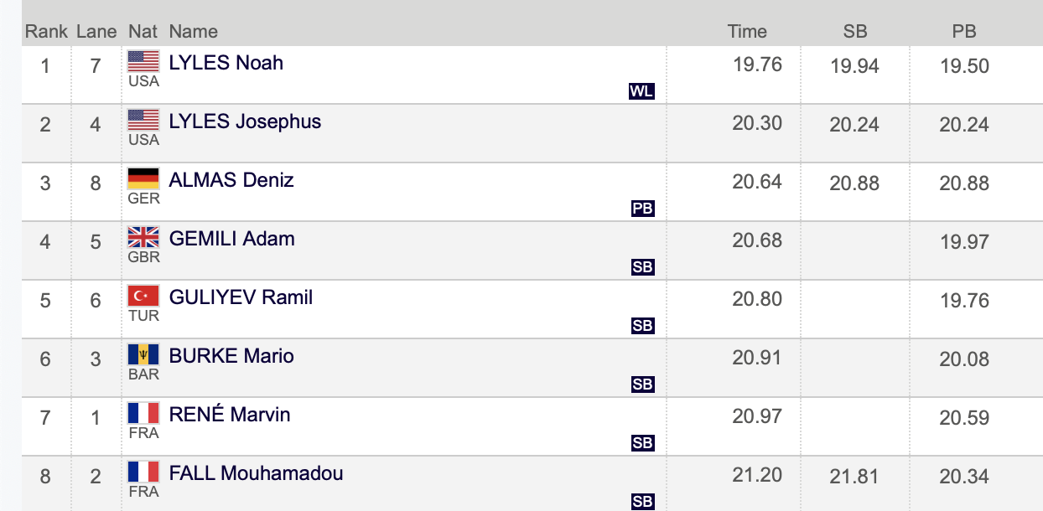Viewport: 1043px width, 511px height.
Task: Click the SB badge in Gemili's row
Action: click(642, 267)
